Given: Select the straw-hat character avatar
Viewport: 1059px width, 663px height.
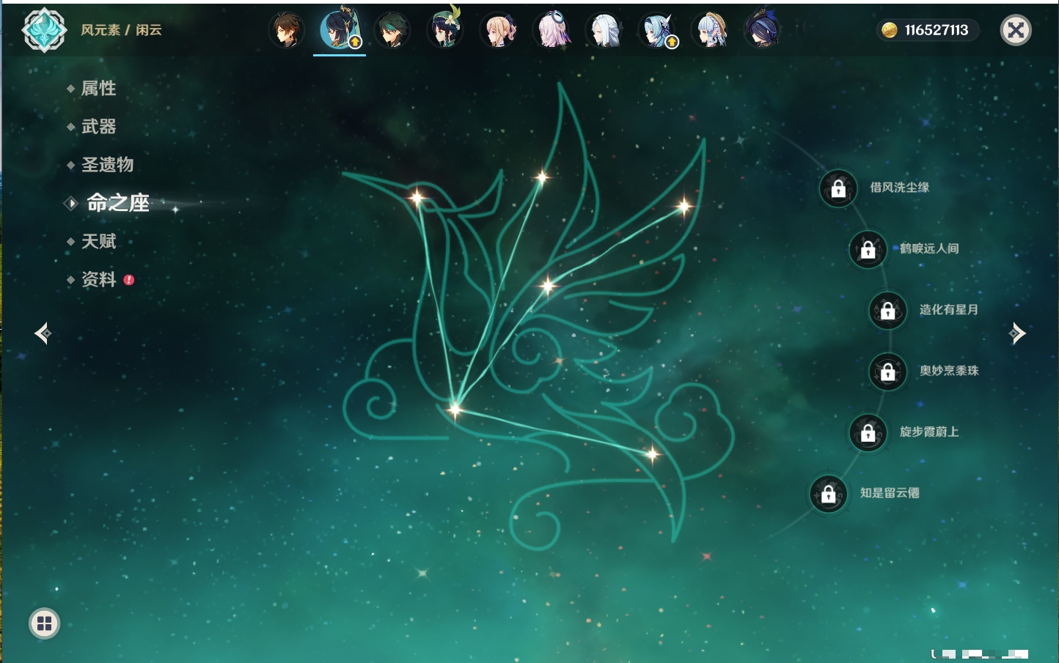Looking at the screenshot, I should (x=710, y=31).
